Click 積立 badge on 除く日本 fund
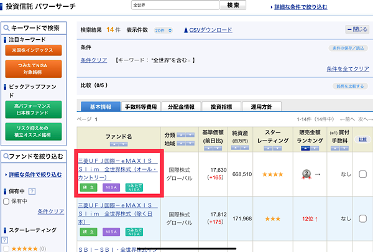This screenshot has height=252, width=373. tap(88, 231)
